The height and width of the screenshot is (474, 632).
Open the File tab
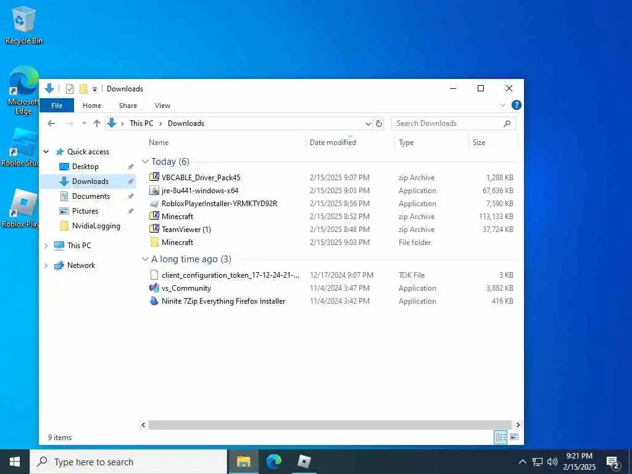click(57, 106)
